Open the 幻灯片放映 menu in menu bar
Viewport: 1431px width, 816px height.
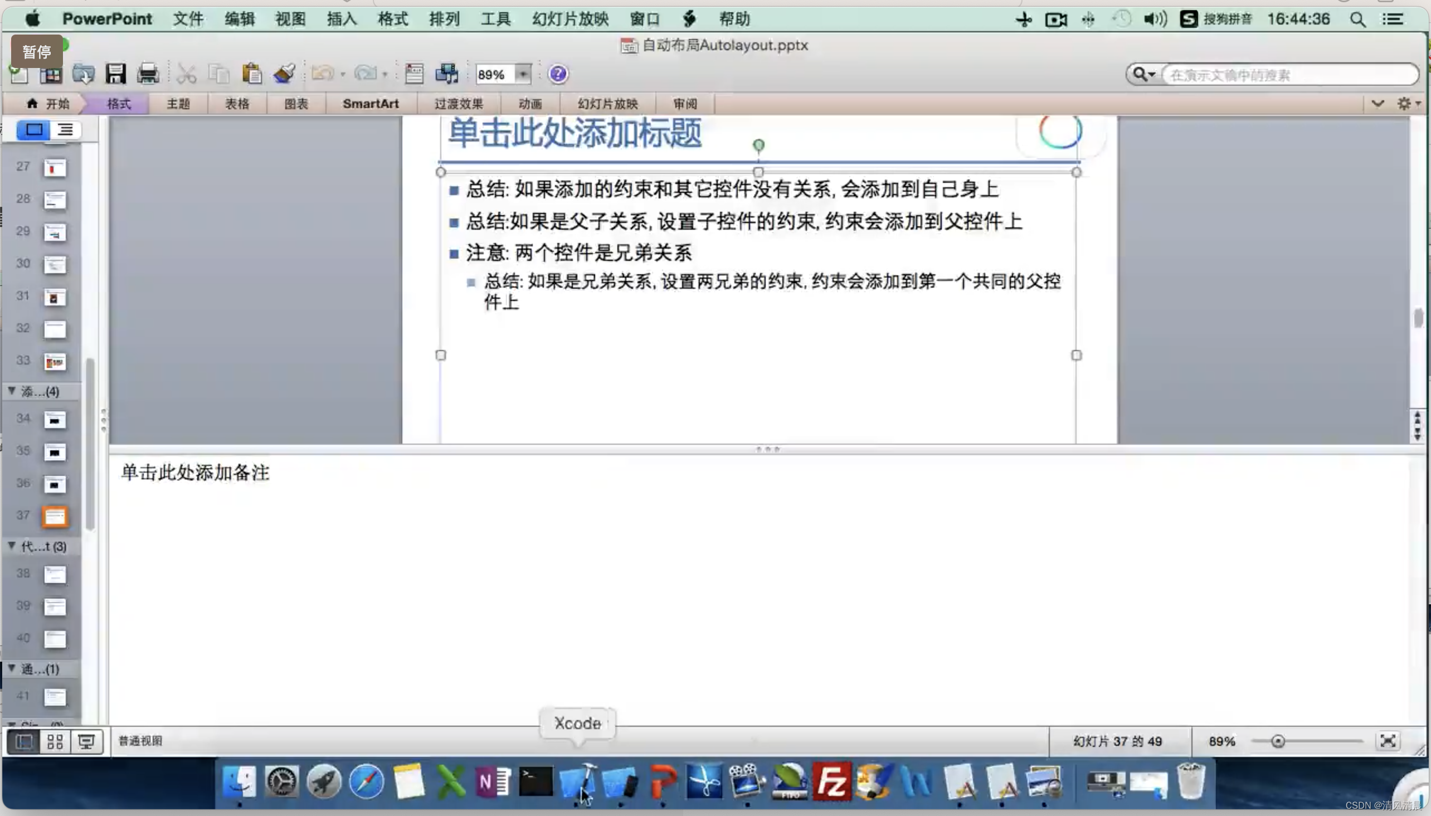point(570,19)
